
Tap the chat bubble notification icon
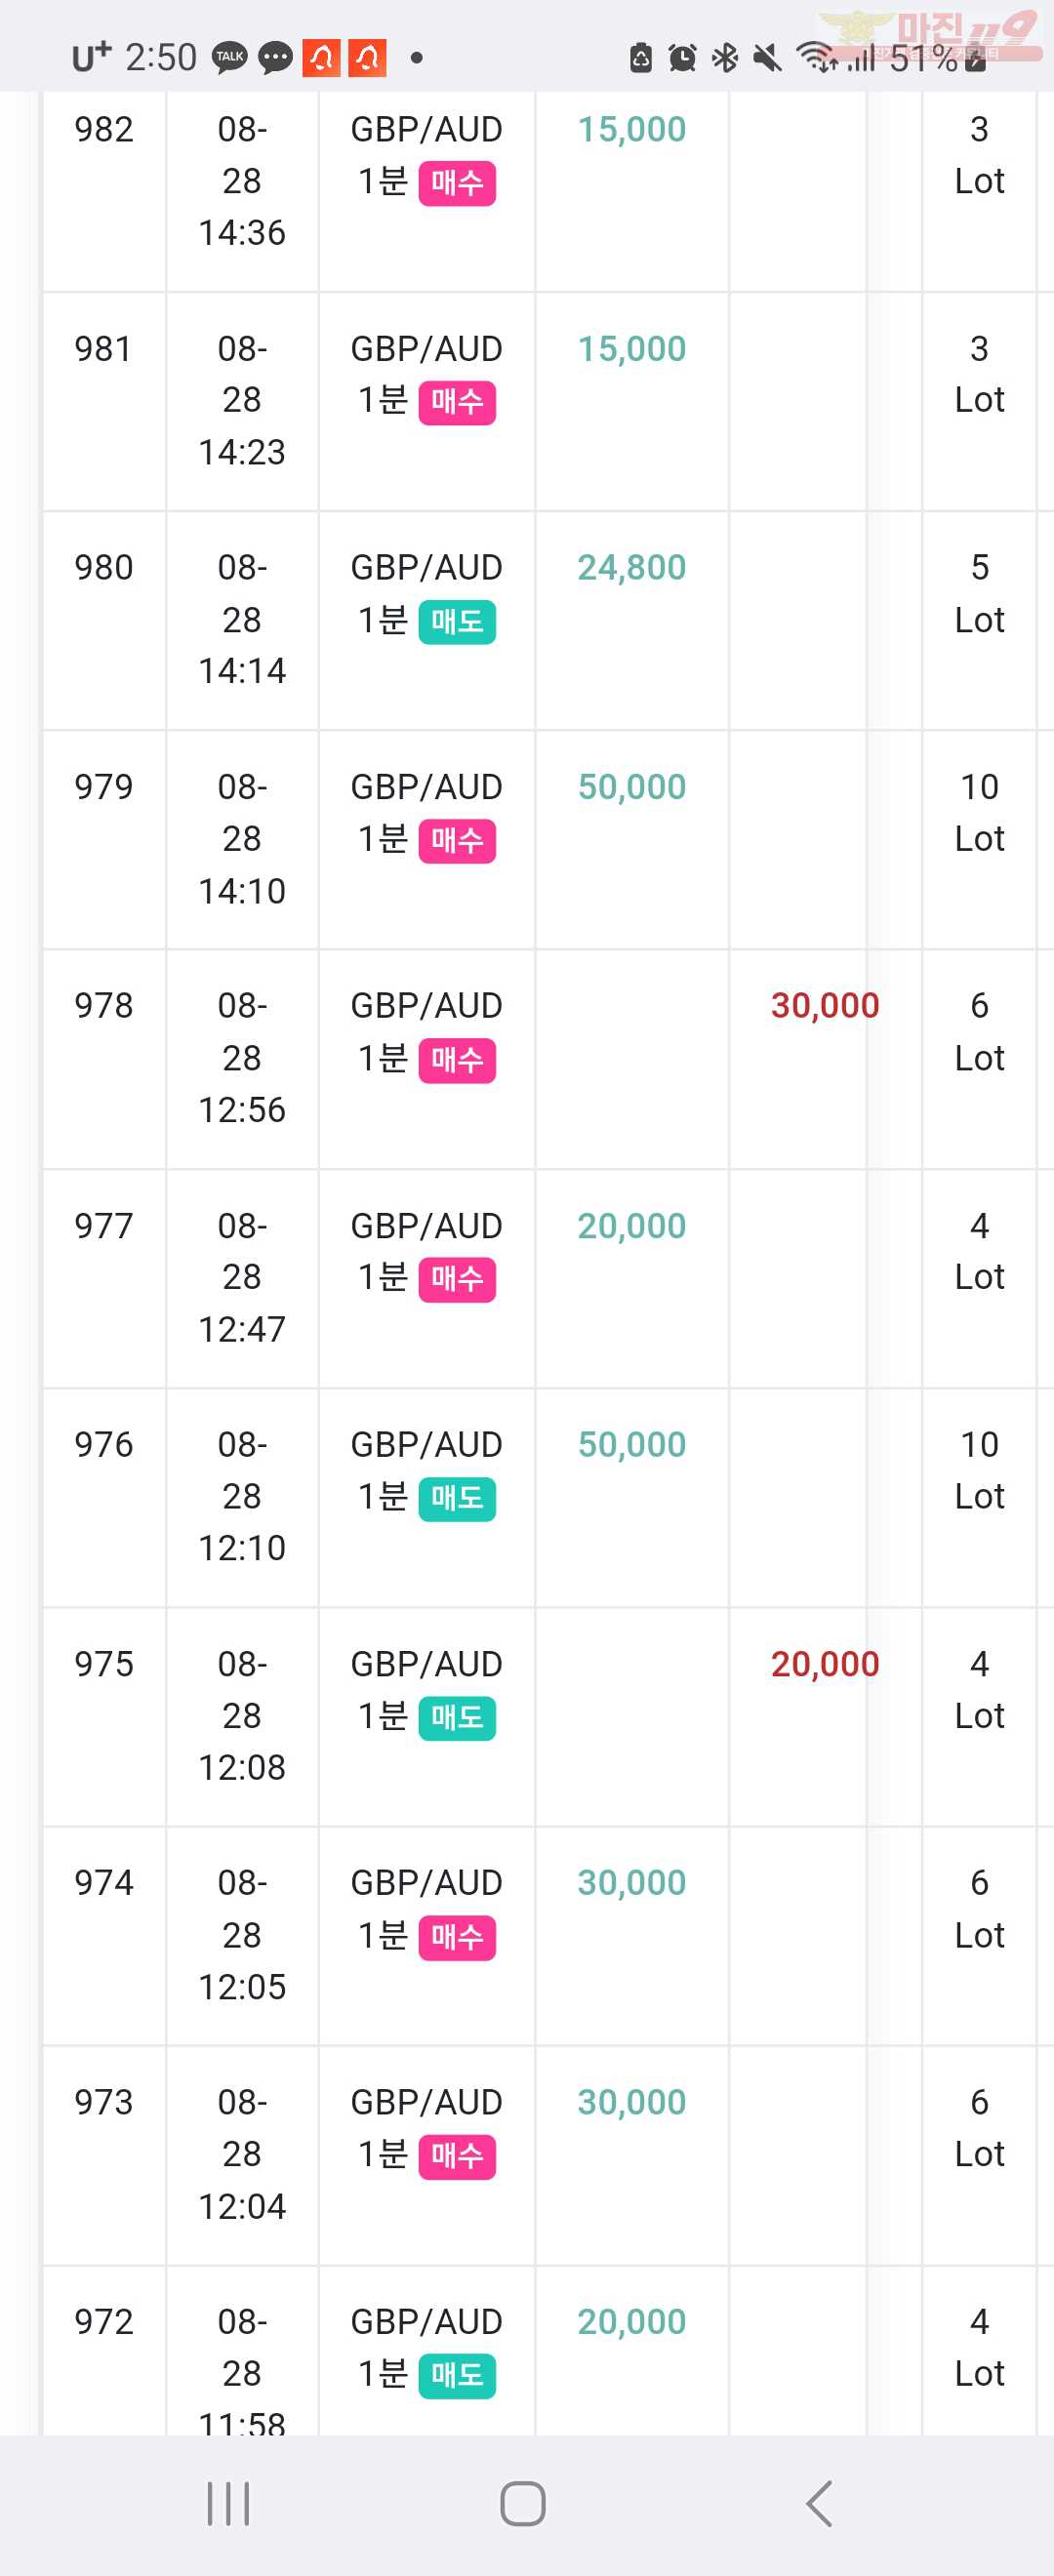point(275,58)
